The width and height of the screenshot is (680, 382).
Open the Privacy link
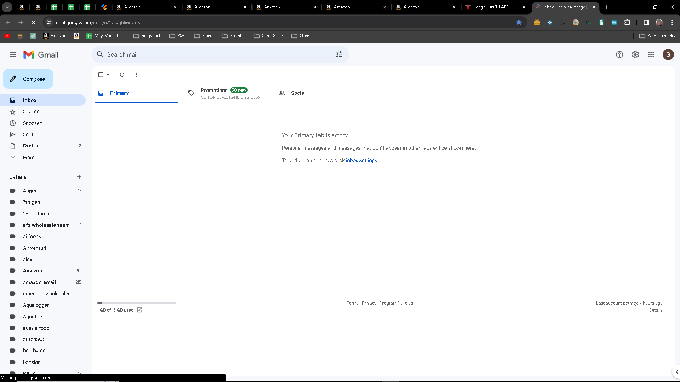pos(369,303)
